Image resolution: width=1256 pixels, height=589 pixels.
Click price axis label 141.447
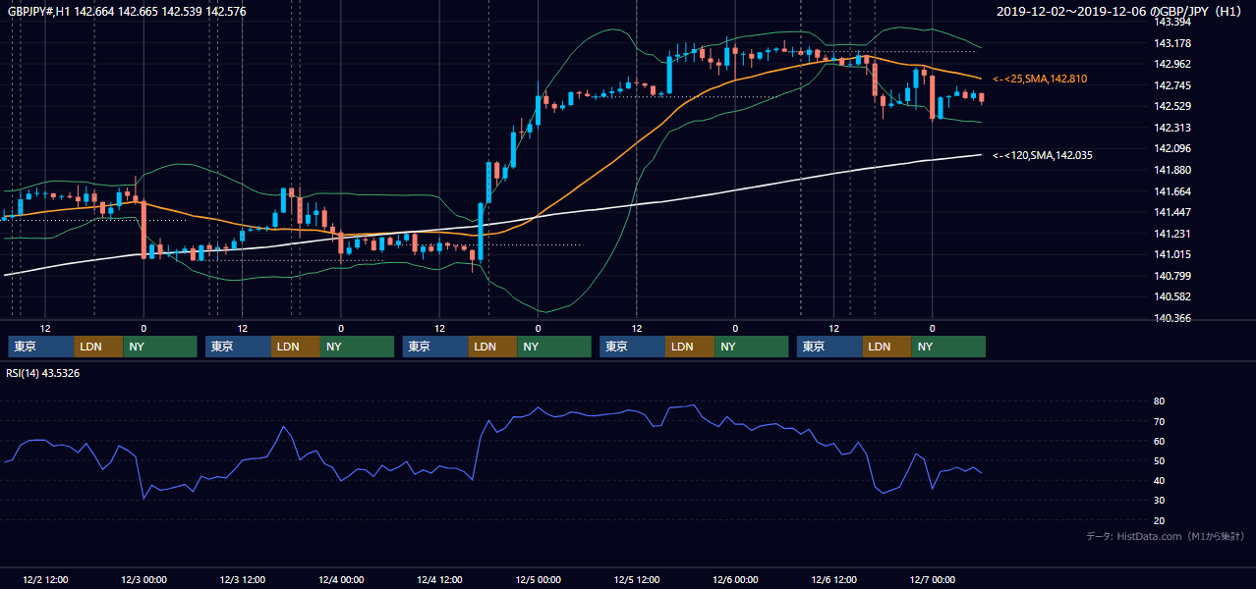(1171, 212)
